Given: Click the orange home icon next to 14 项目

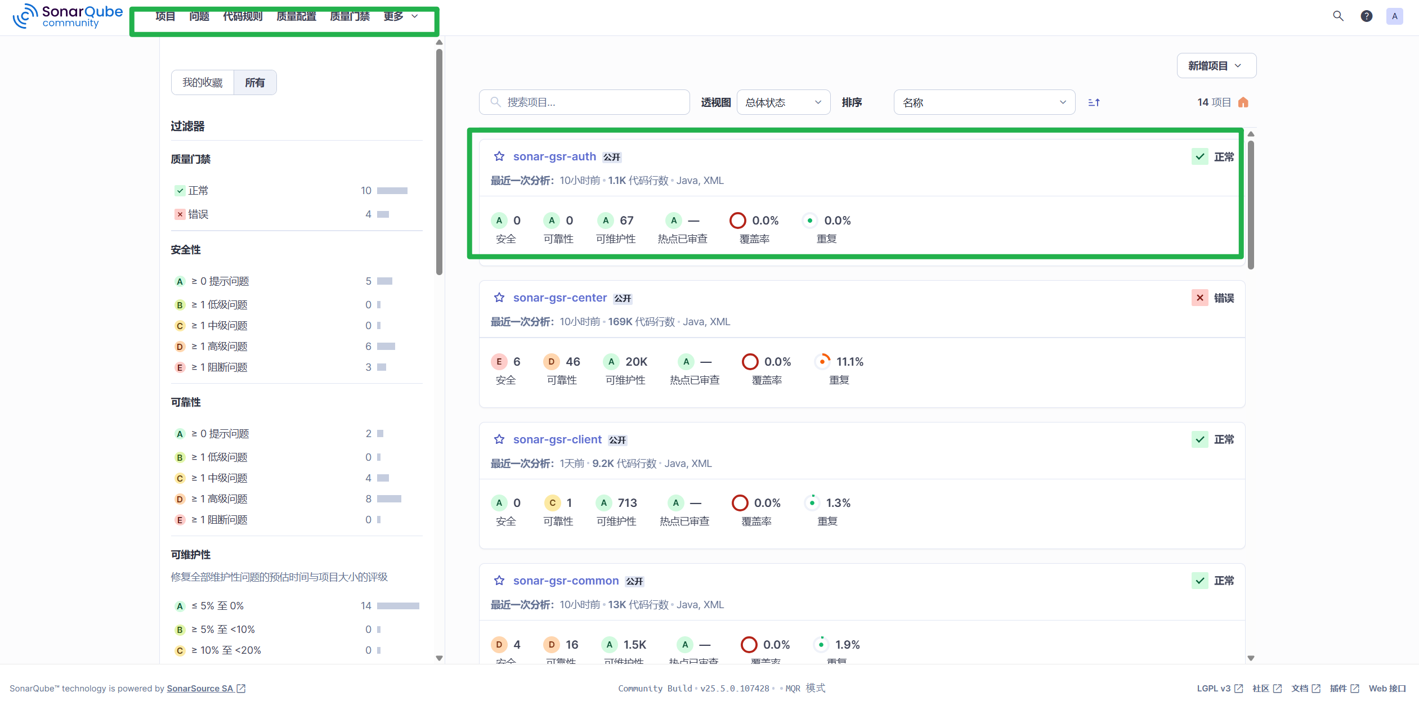Looking at the screenshot, I should (1243, 102).
